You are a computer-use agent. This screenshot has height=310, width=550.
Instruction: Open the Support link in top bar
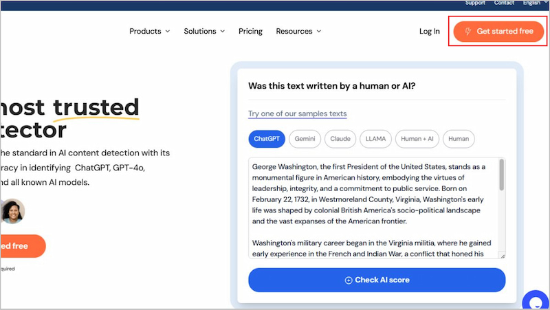(x=475, y=3)
